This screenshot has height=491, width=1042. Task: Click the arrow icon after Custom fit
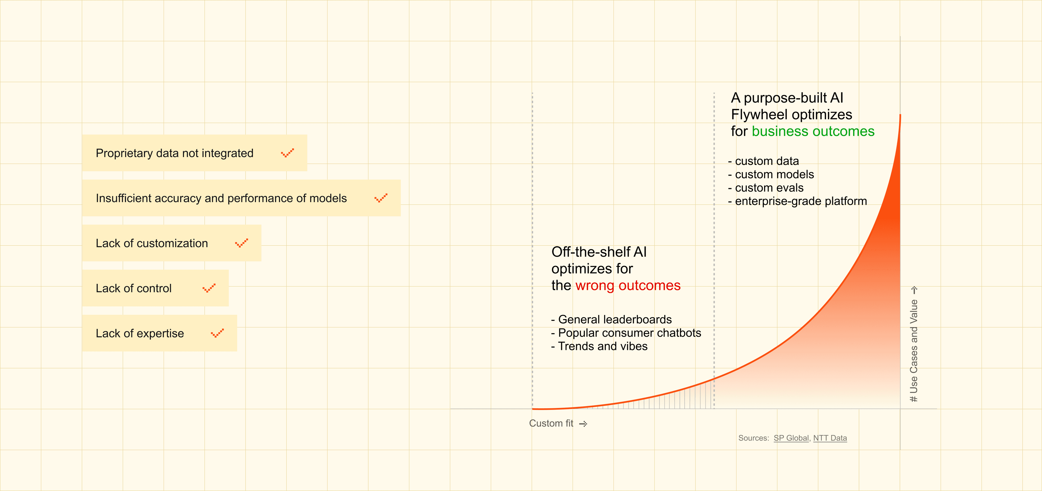(583, 423)
